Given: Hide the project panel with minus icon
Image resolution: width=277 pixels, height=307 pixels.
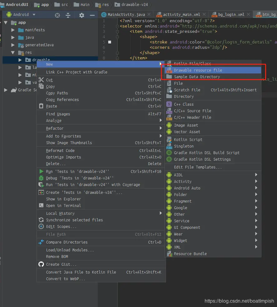Looking at the screenshot, I should (x=92, y=15).
